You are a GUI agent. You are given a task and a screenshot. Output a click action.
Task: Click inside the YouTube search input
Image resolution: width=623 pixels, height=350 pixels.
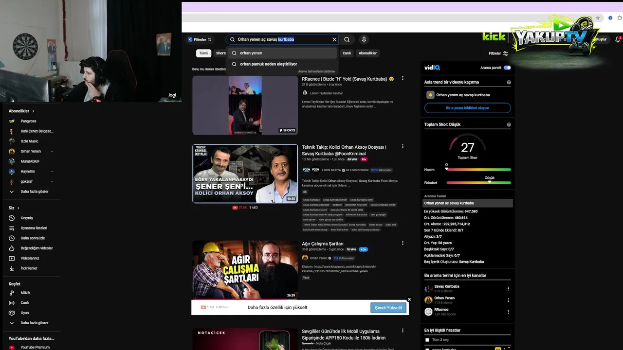coord(282,39)
